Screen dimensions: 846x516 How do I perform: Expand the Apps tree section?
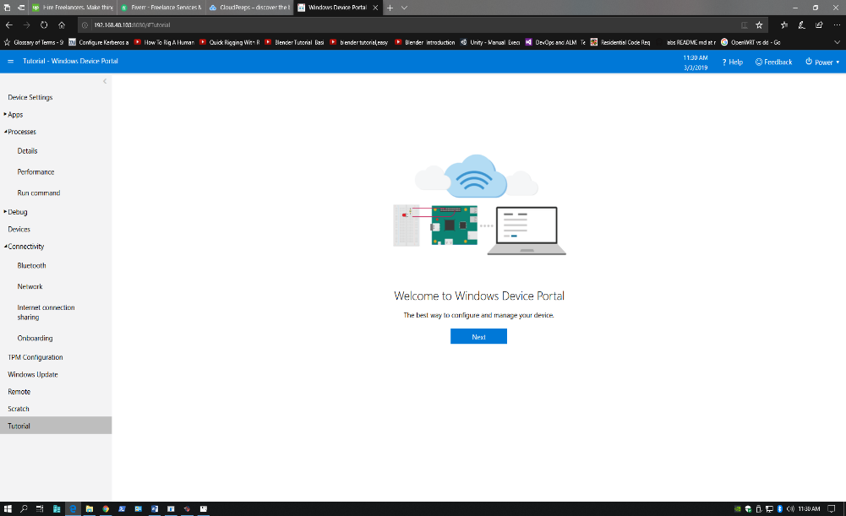[5, 114]
